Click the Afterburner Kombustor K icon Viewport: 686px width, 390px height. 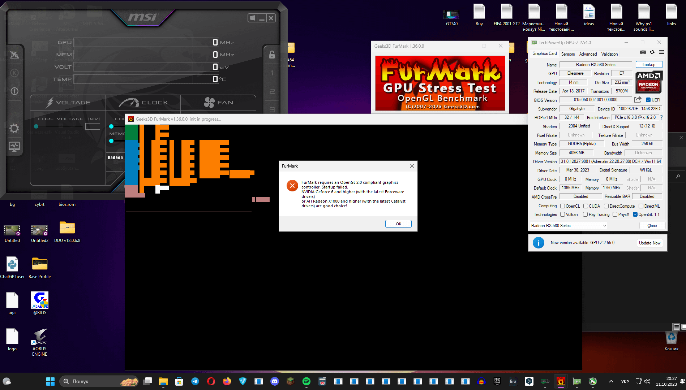(x=14, y=73)
